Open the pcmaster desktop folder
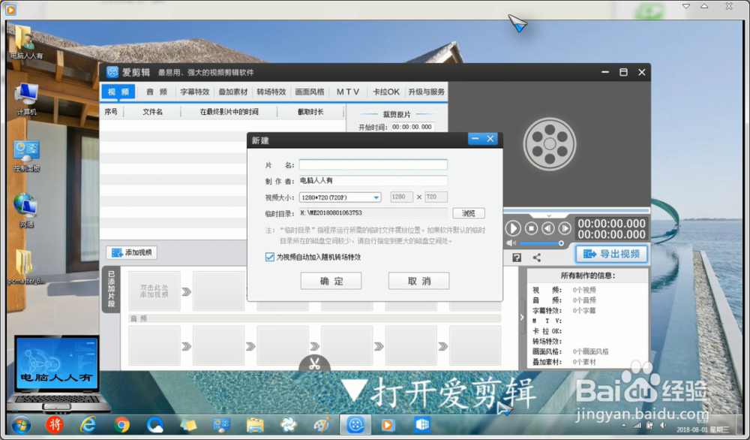This screenshot has width=750, height=440. (x=26, y=267)
